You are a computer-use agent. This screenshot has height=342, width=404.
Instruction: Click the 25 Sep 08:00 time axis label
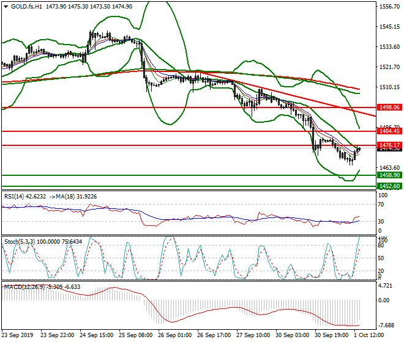tap(135, 335)
